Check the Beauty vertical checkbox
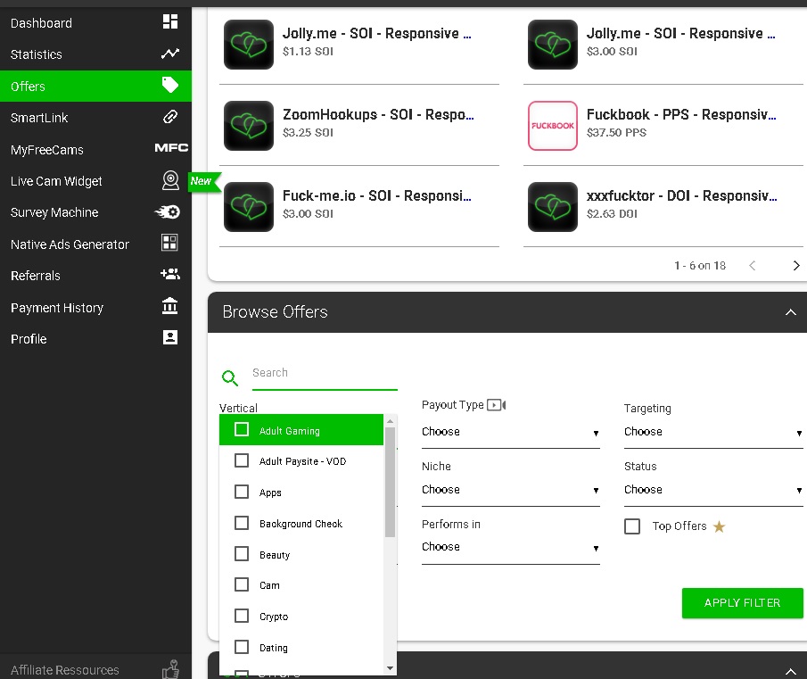The height and width of the screenshot is (679, 807). [242, 554]
